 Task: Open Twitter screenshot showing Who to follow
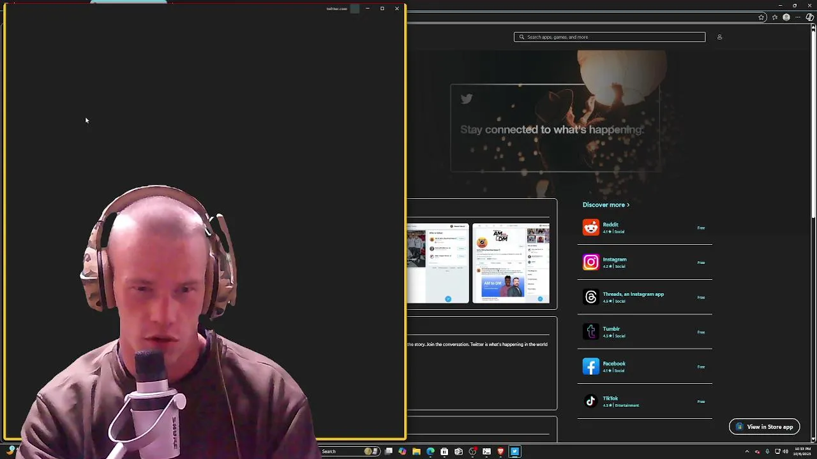pyautogui.click(x=438, y=263)
